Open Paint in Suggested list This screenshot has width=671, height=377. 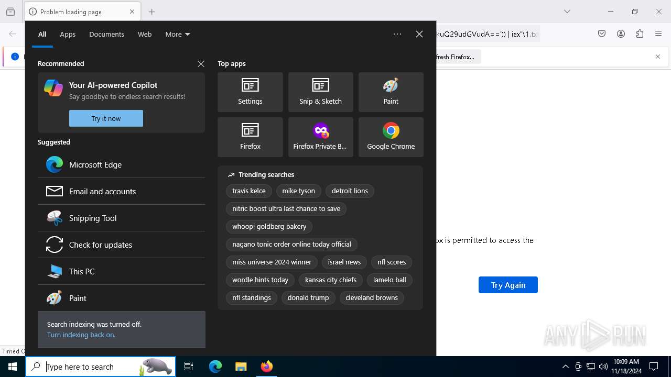[121, 298]
